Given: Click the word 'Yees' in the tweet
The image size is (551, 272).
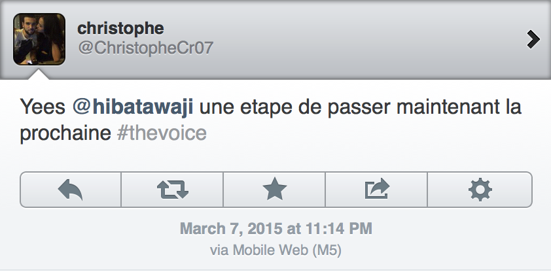Looking at the screenshot, I should coord(41,106).
